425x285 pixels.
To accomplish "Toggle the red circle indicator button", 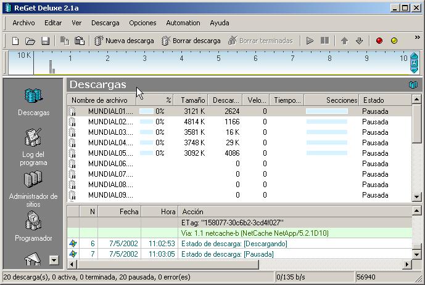I will (x=379, y=41).
